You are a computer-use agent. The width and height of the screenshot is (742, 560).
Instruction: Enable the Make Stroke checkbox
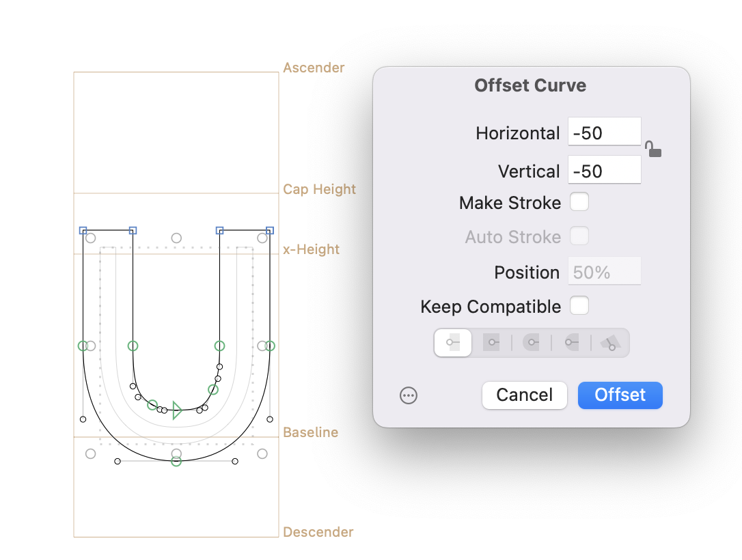pyautogui.click(x=579, y=202)
